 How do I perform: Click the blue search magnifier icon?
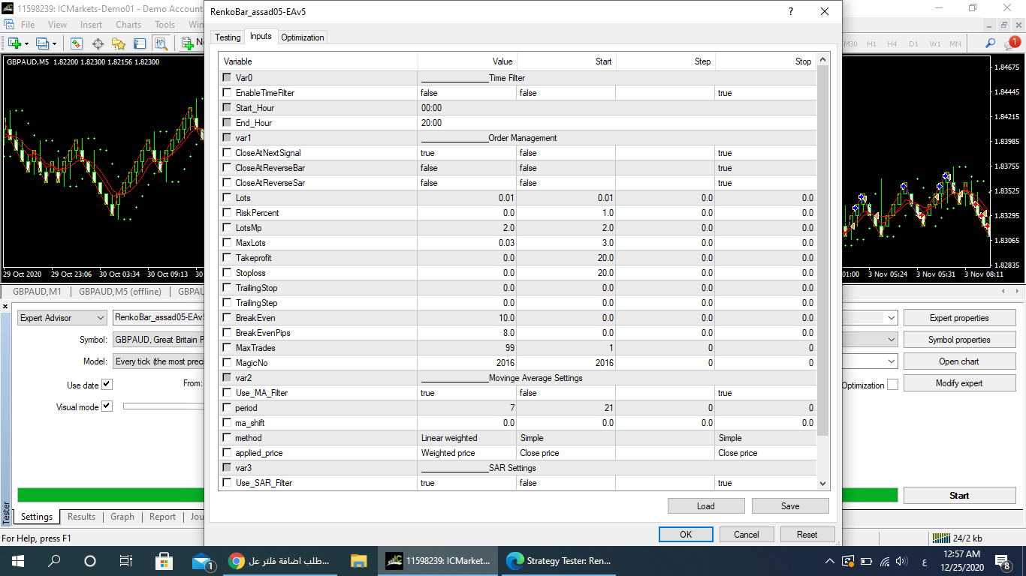click(991, 43)
